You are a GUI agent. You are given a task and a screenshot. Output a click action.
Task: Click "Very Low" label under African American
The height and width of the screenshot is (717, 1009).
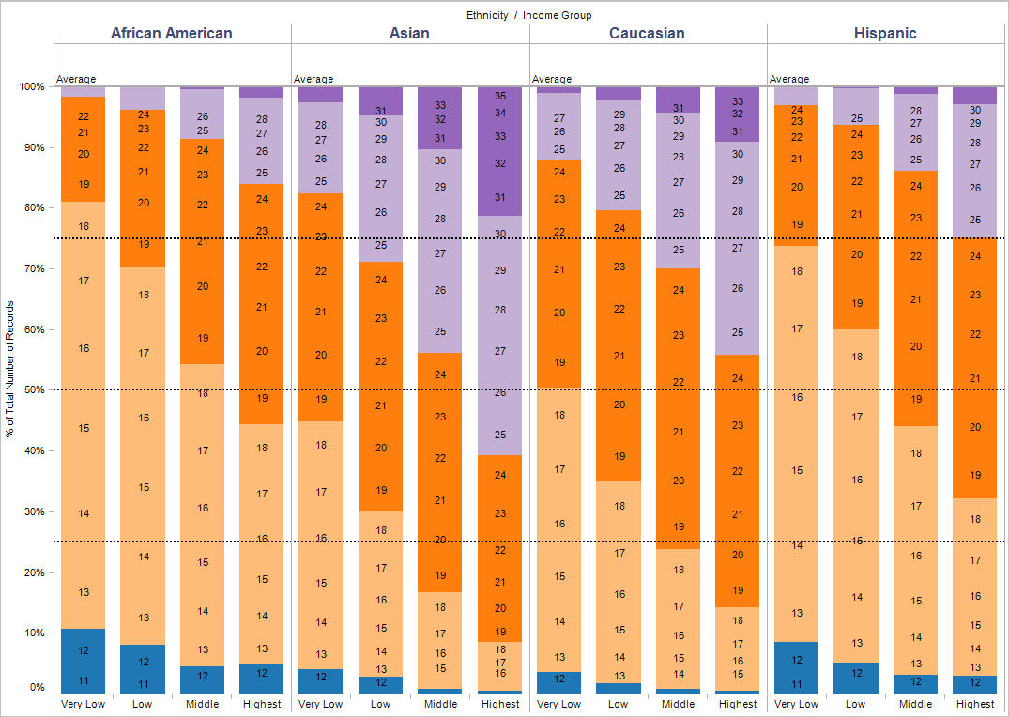tap(84, 704)
